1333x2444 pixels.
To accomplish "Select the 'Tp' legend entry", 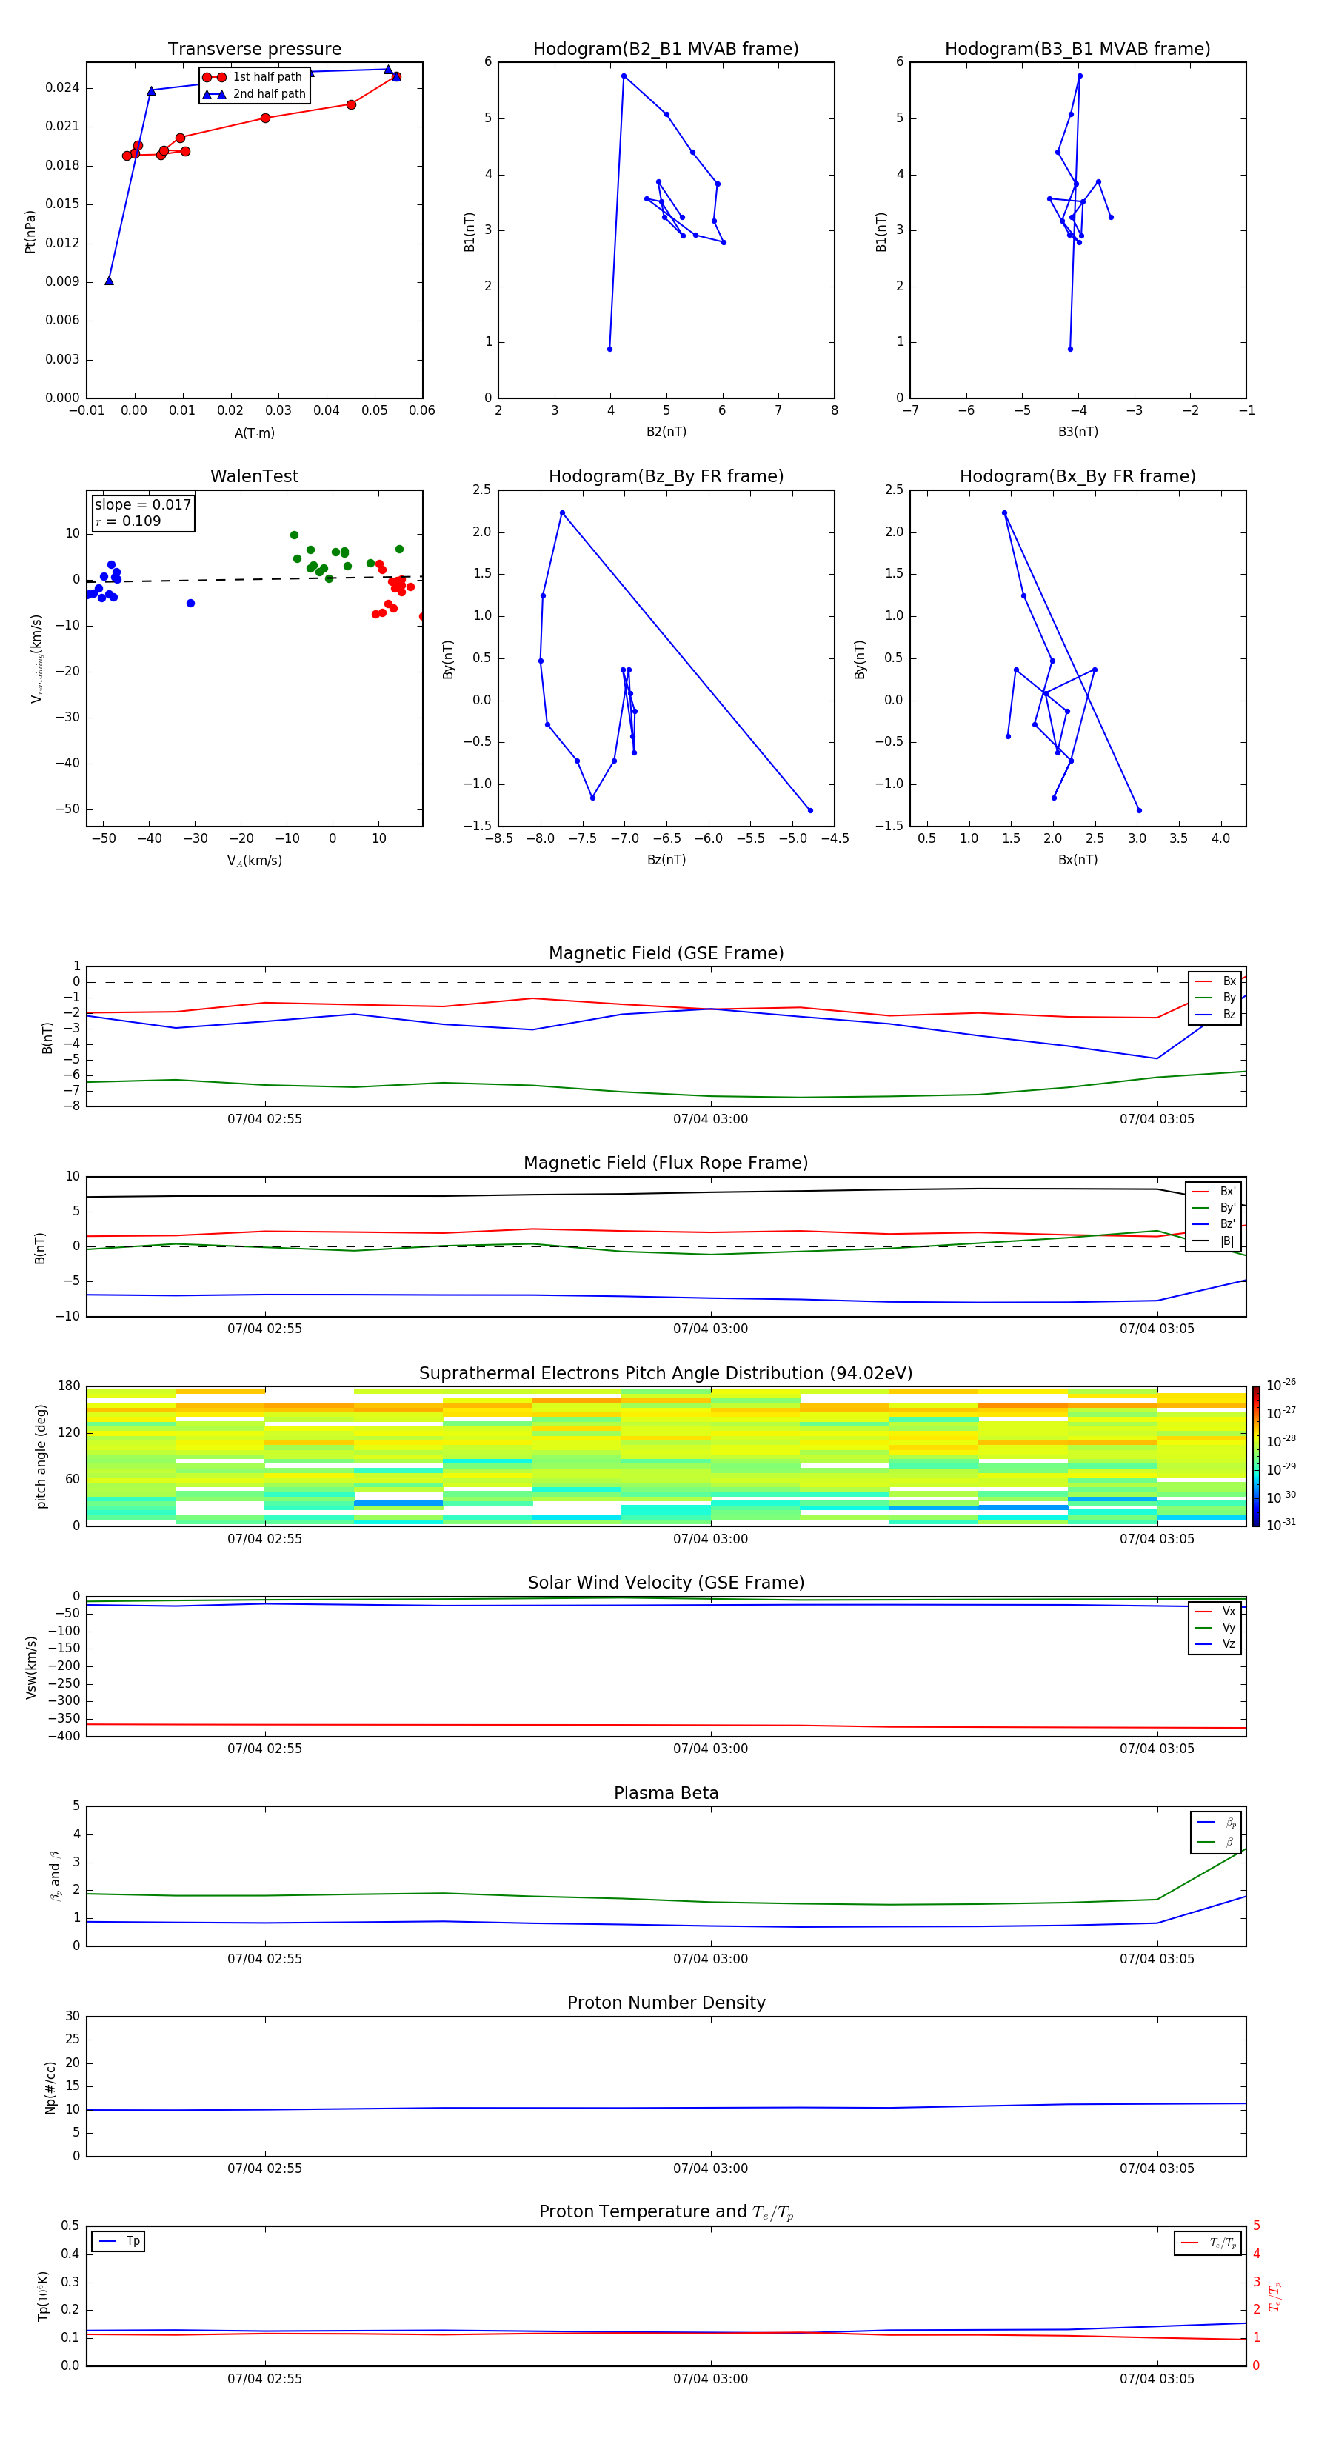I will pos(118,2241).
